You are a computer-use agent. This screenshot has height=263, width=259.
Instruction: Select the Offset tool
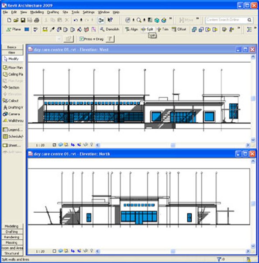coord(179,29)
